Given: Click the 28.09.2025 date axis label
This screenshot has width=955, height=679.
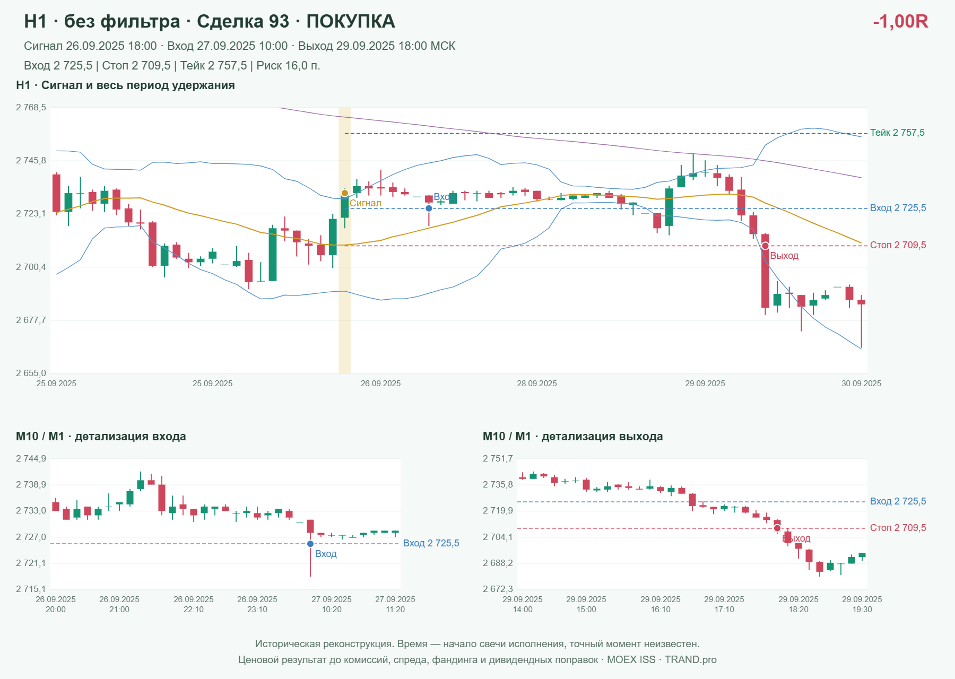Looking at the screenshot, I should (x=537, y=384).
